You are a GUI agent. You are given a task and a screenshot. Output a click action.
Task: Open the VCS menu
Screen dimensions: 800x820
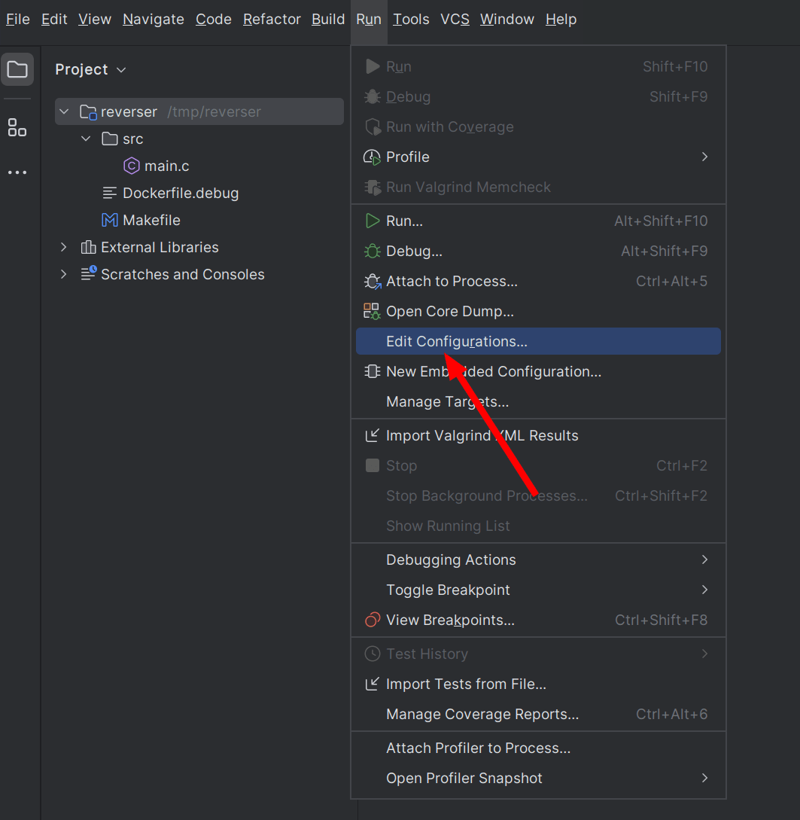pos(455,19)
